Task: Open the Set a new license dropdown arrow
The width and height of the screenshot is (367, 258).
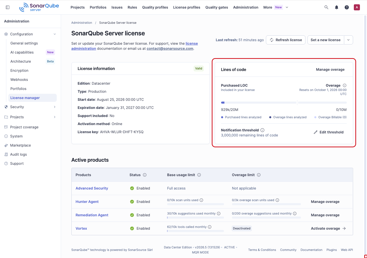Action: pos(349,40)
